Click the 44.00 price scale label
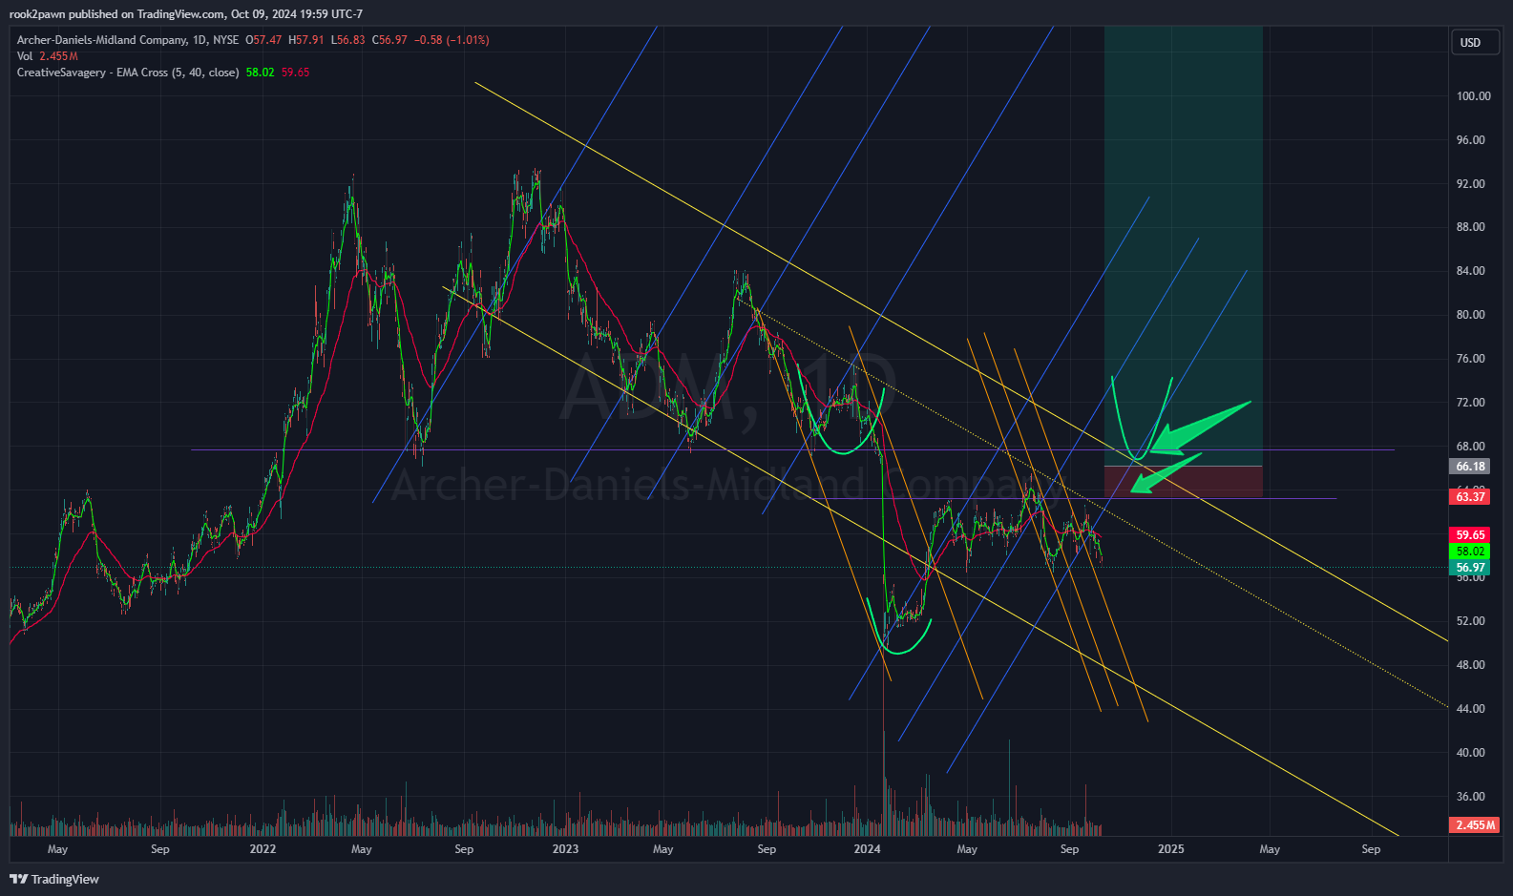Screen dimensions: 1513x896 pyautogui.click(x=1470, y=709)
